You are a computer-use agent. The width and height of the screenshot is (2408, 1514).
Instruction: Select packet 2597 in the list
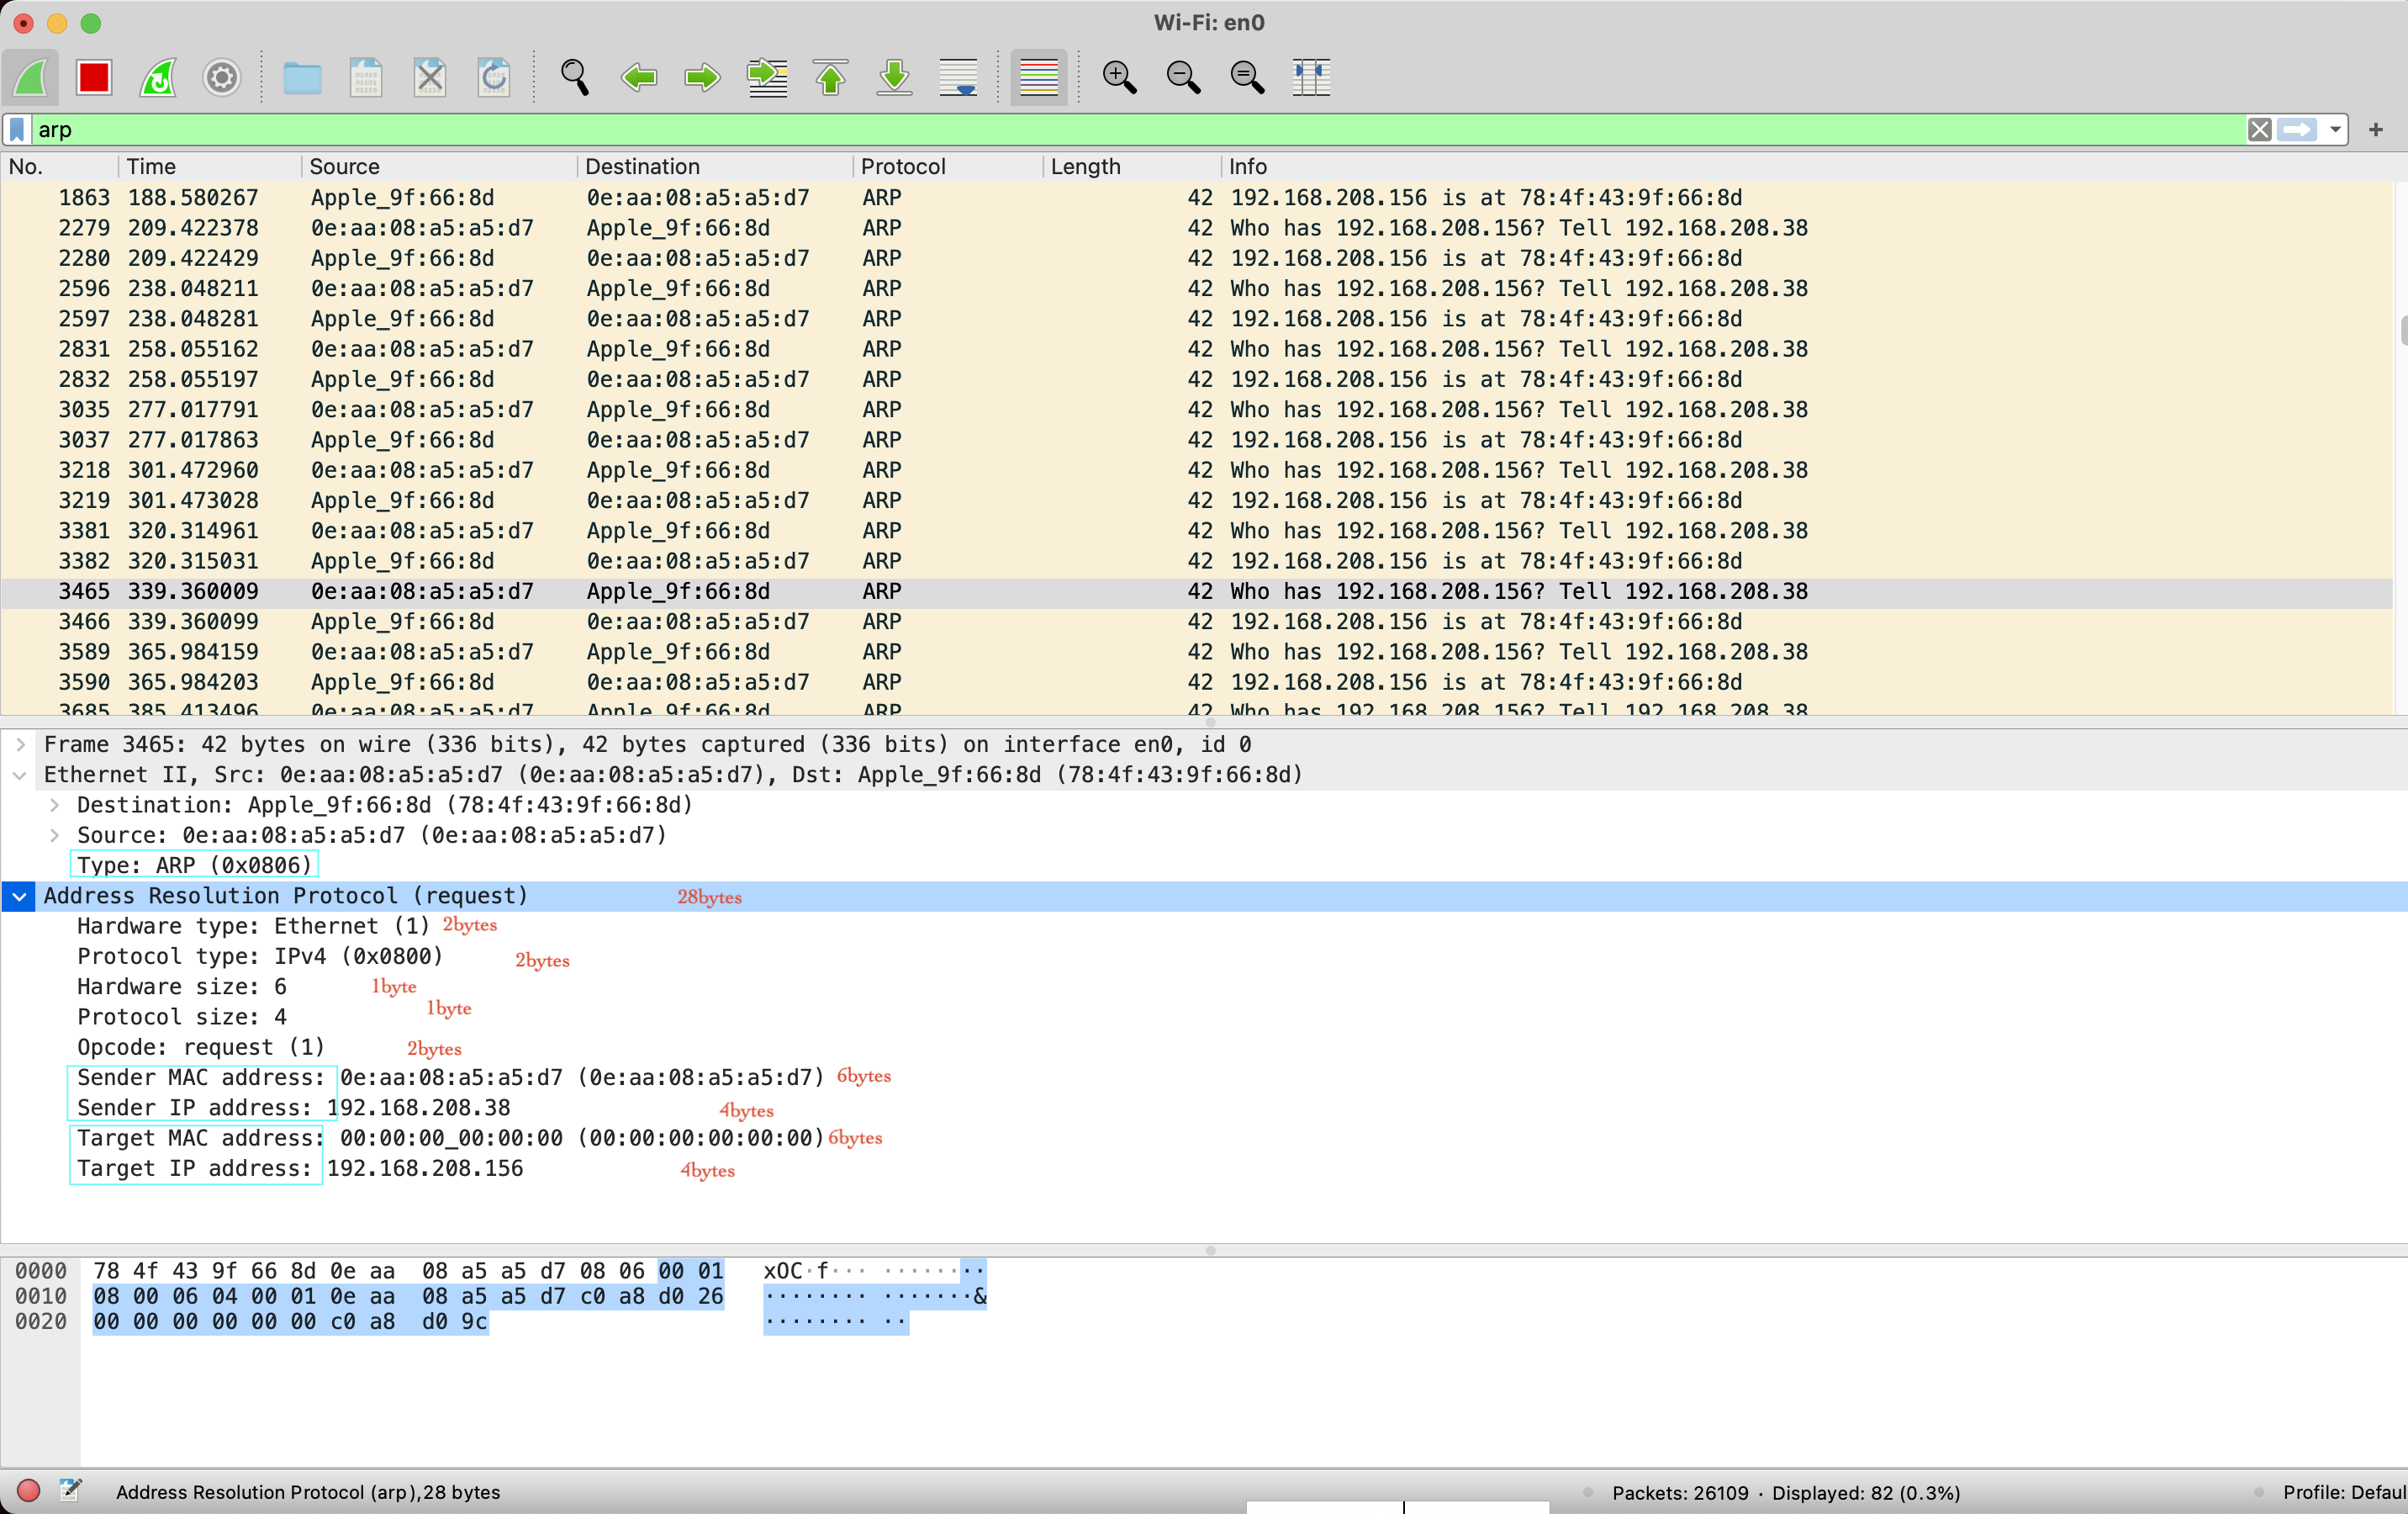point(1198,318)
